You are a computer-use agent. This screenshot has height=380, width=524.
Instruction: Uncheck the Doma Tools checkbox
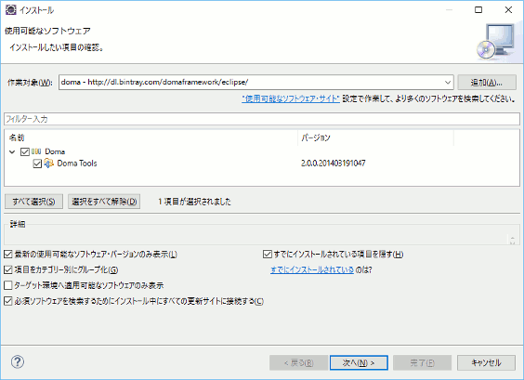[x=37, y=164]
